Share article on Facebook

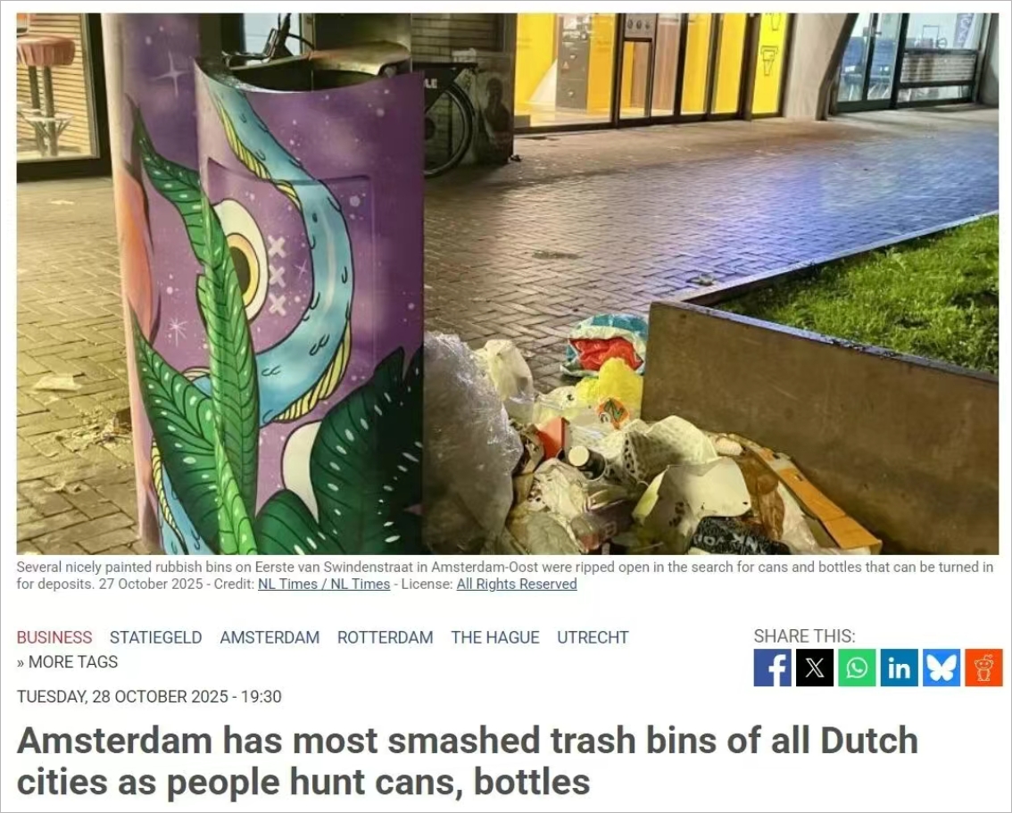pyautogui.click(x=772, y=668)
